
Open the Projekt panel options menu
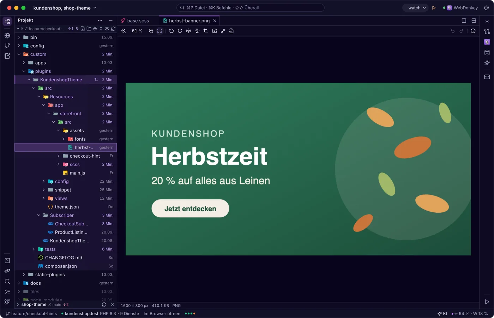[100, 20]
